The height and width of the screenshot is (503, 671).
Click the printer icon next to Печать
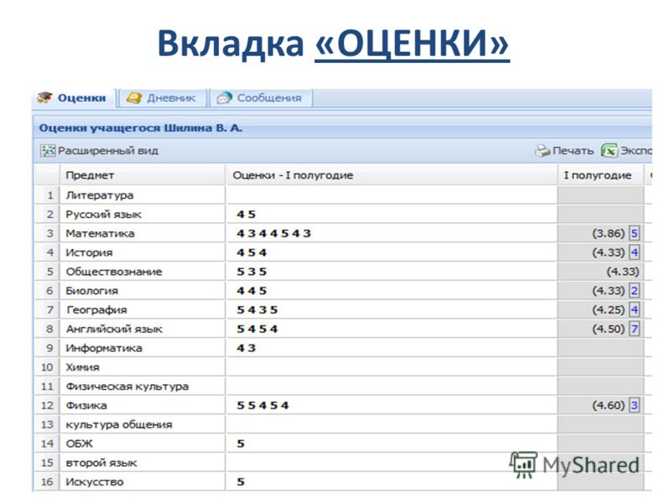click(542, 151)
